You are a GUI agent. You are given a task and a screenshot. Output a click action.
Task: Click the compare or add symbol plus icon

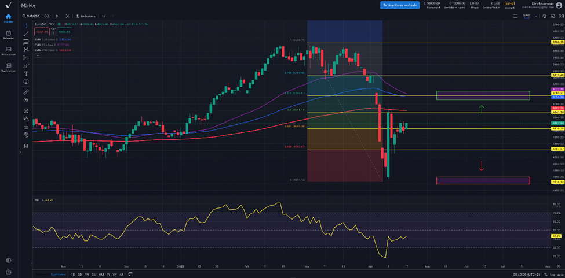pyautogui.click(x=46, y=16)
